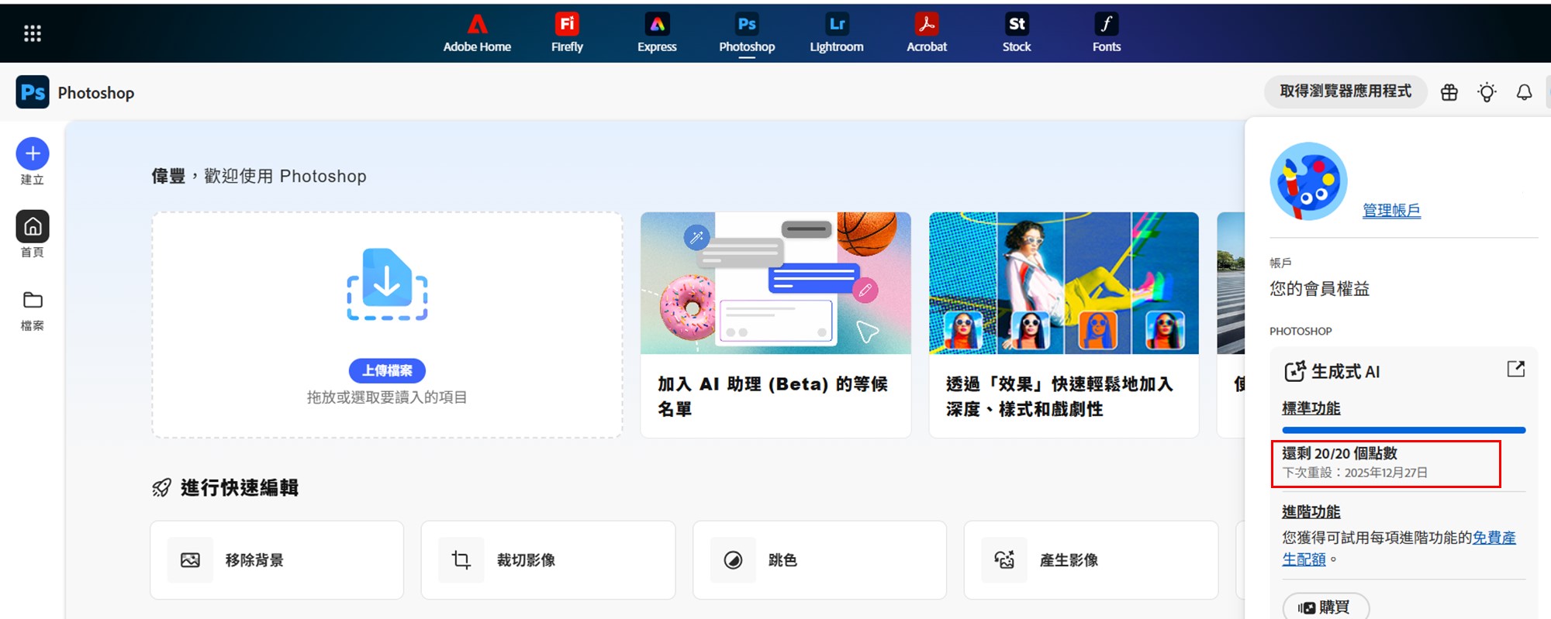Click 取得瀏覽器應用程式 button
Image resolution: width=1551 pixels, height=619 pixels.
[1345, 91]
